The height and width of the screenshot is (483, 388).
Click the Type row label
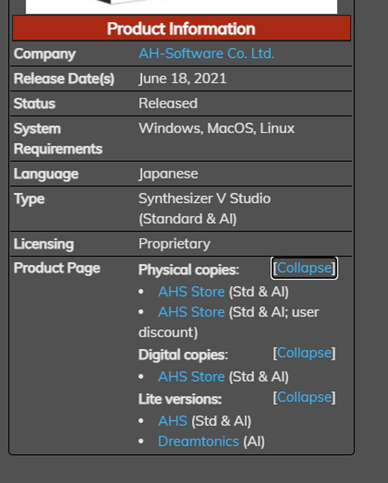pos(29,199)
